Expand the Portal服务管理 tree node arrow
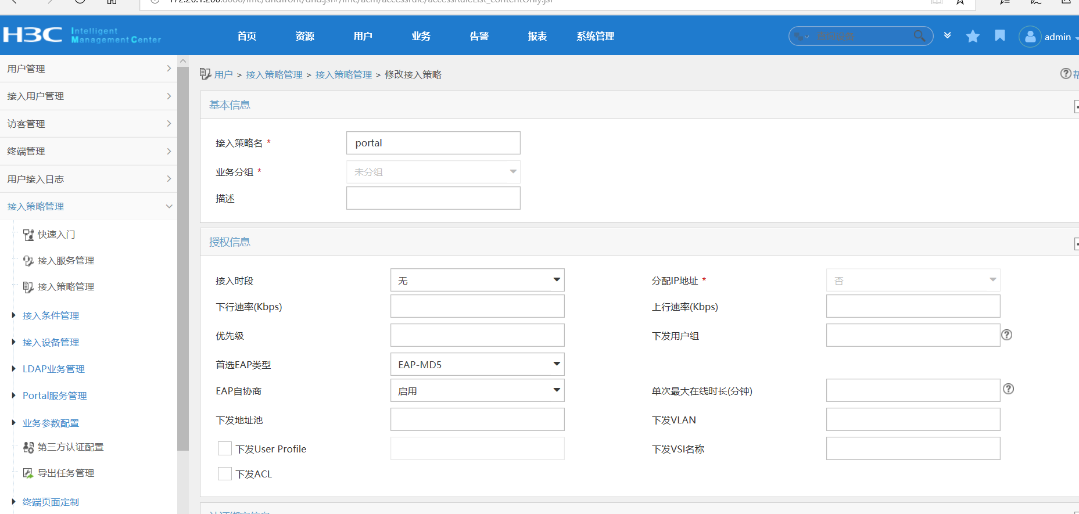This screenshot has width=1079, height=514. (x=13, y=396)
